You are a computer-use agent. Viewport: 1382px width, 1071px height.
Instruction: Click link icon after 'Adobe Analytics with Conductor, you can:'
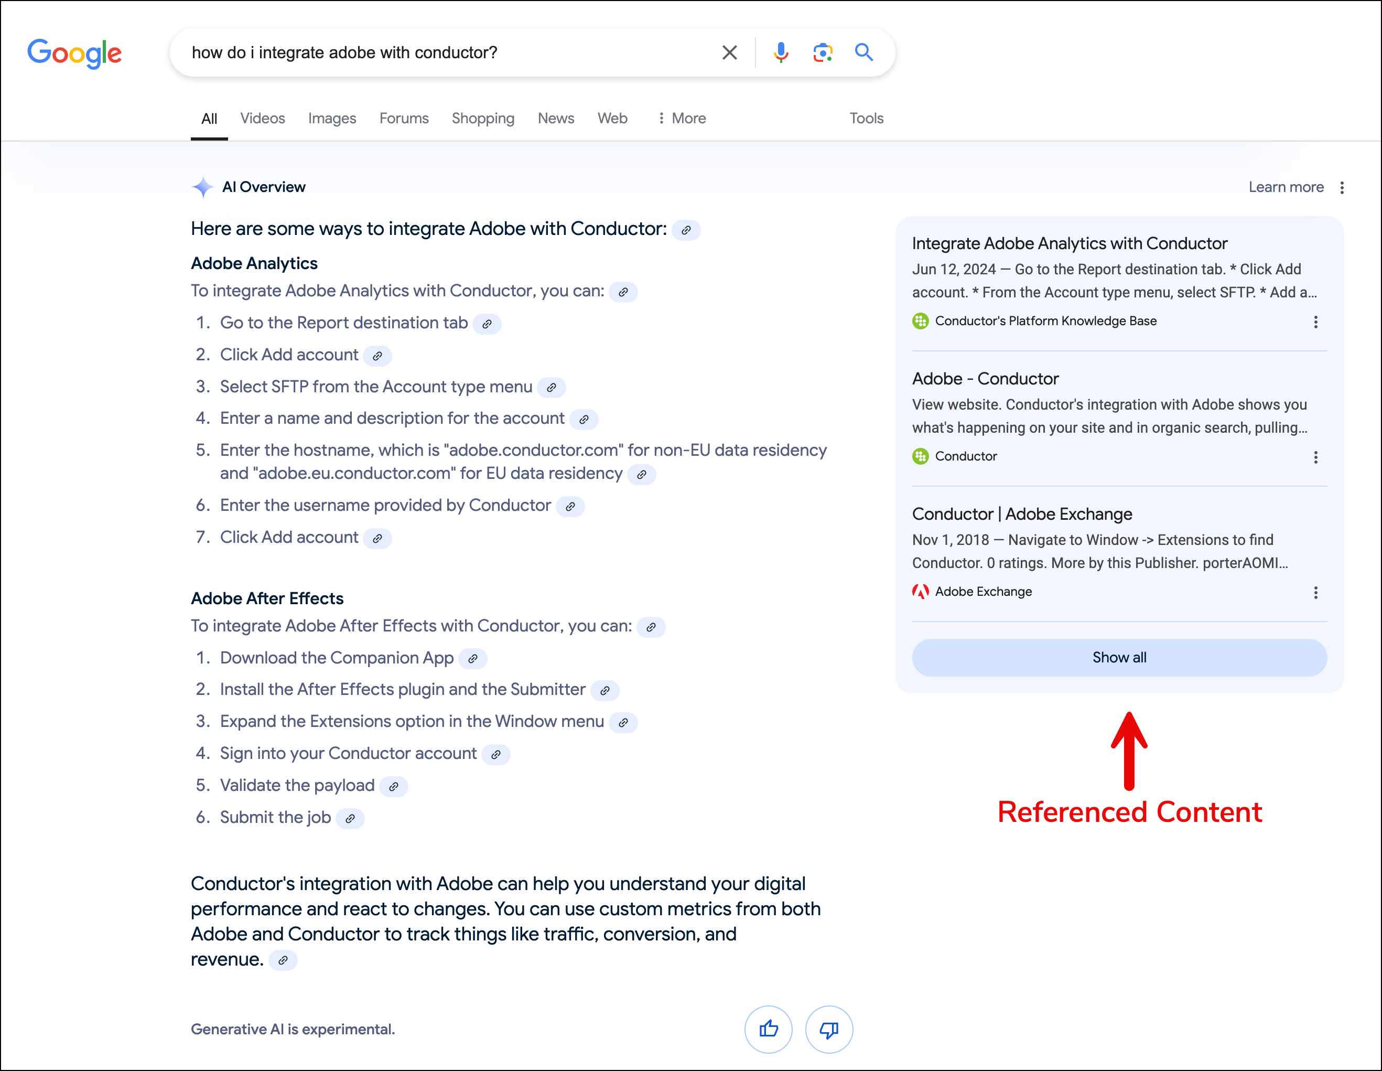(x=623, y=292)
